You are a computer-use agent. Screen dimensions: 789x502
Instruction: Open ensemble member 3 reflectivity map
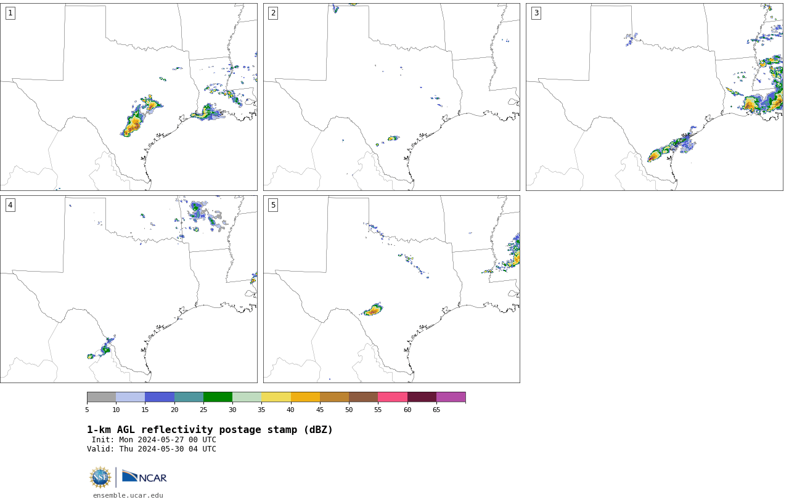point(654,97)
